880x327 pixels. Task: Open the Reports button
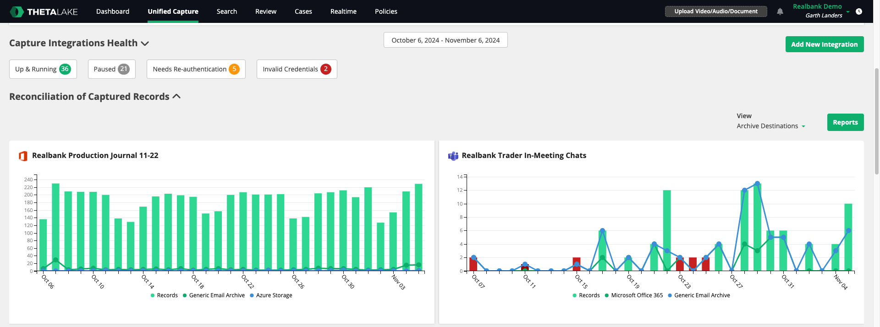coord(846,122)
